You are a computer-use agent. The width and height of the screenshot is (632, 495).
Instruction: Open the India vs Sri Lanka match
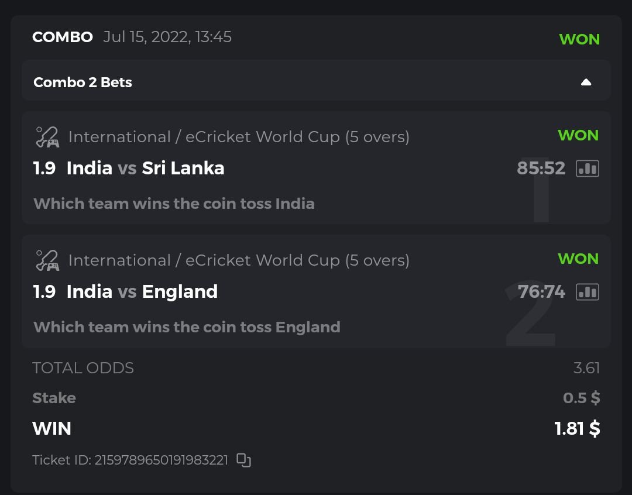click(145, 169)
